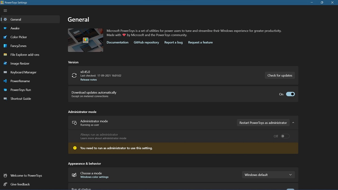Viewport: 338px width, 190px height.
Task: Click the Request a feature link
Action: click(x=200, y=42)
